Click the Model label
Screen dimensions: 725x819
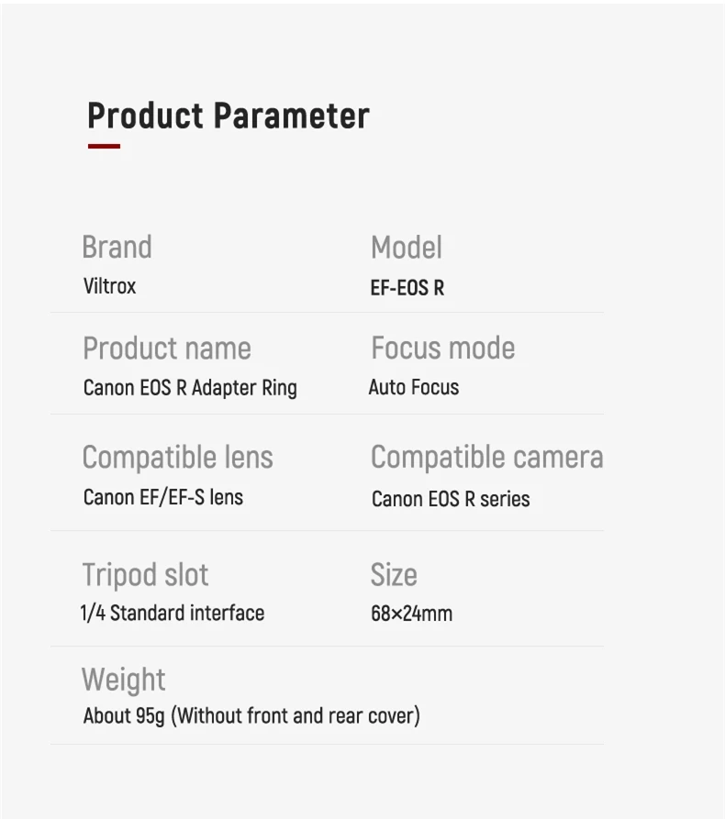tap(406, 247)
